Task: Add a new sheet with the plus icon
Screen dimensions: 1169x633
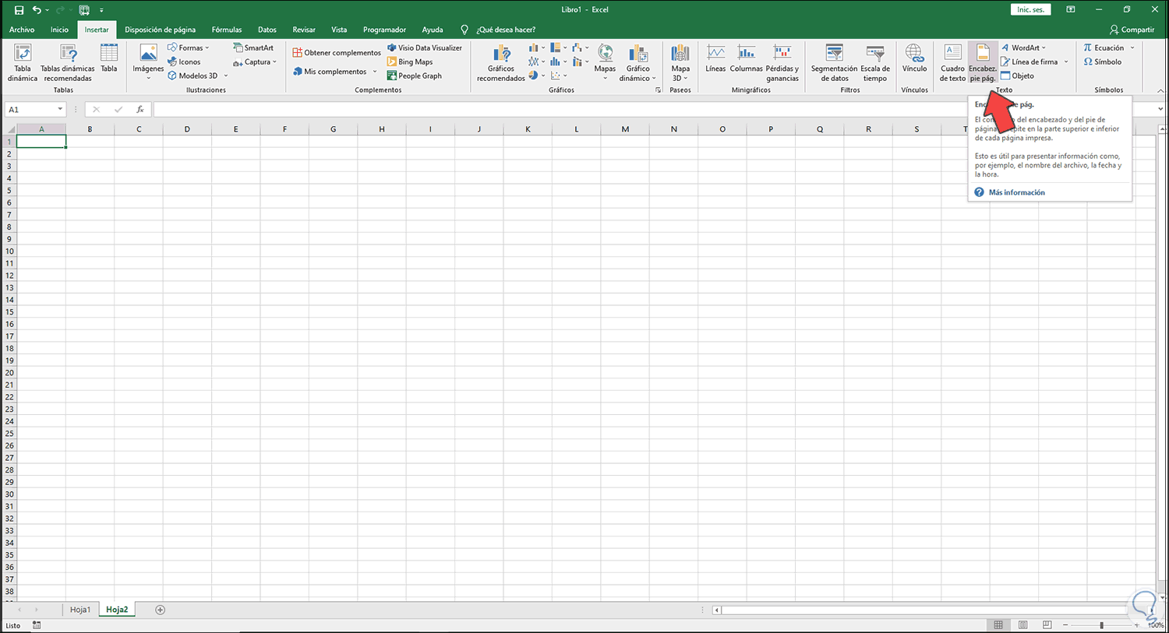Action: 160,610
